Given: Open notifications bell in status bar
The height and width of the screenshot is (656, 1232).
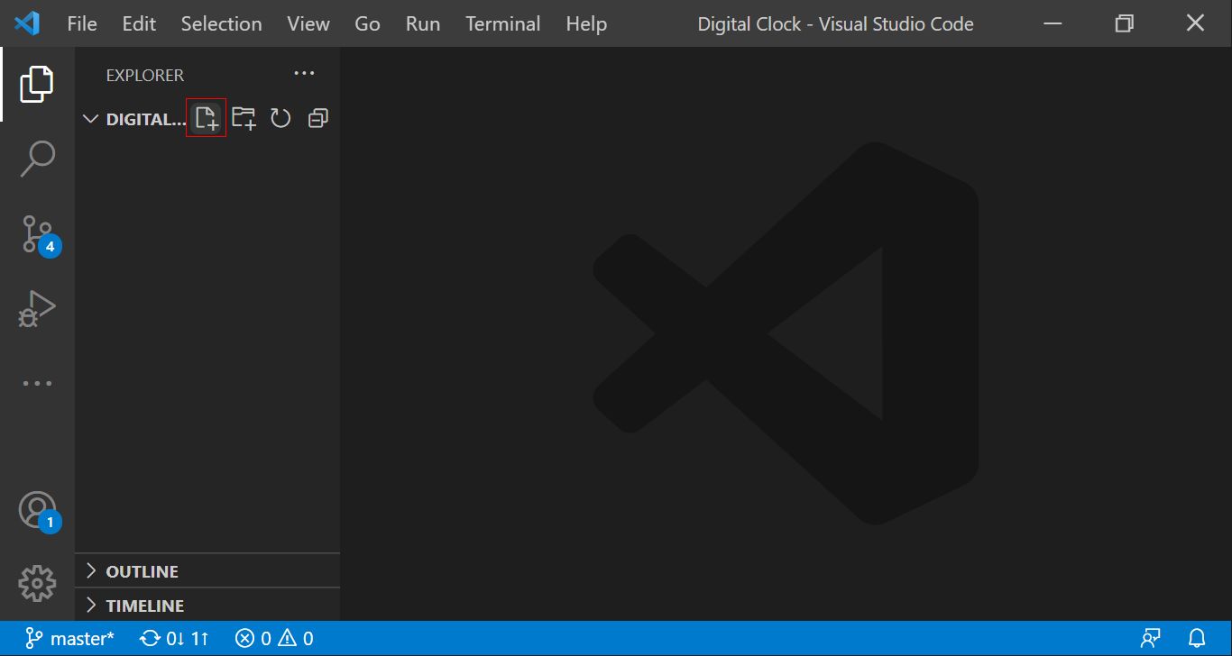Looking at the screenshot, I should [1197, 638].
